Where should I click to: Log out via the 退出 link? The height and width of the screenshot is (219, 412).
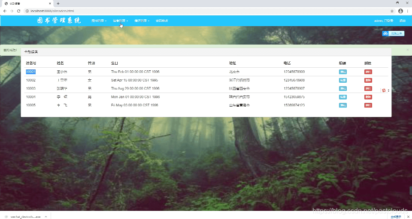(402, 21)
